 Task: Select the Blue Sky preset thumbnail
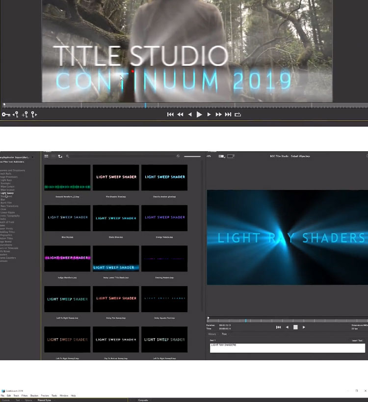[x=67, y=218]
